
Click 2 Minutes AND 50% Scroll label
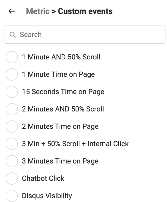point(63,109)
